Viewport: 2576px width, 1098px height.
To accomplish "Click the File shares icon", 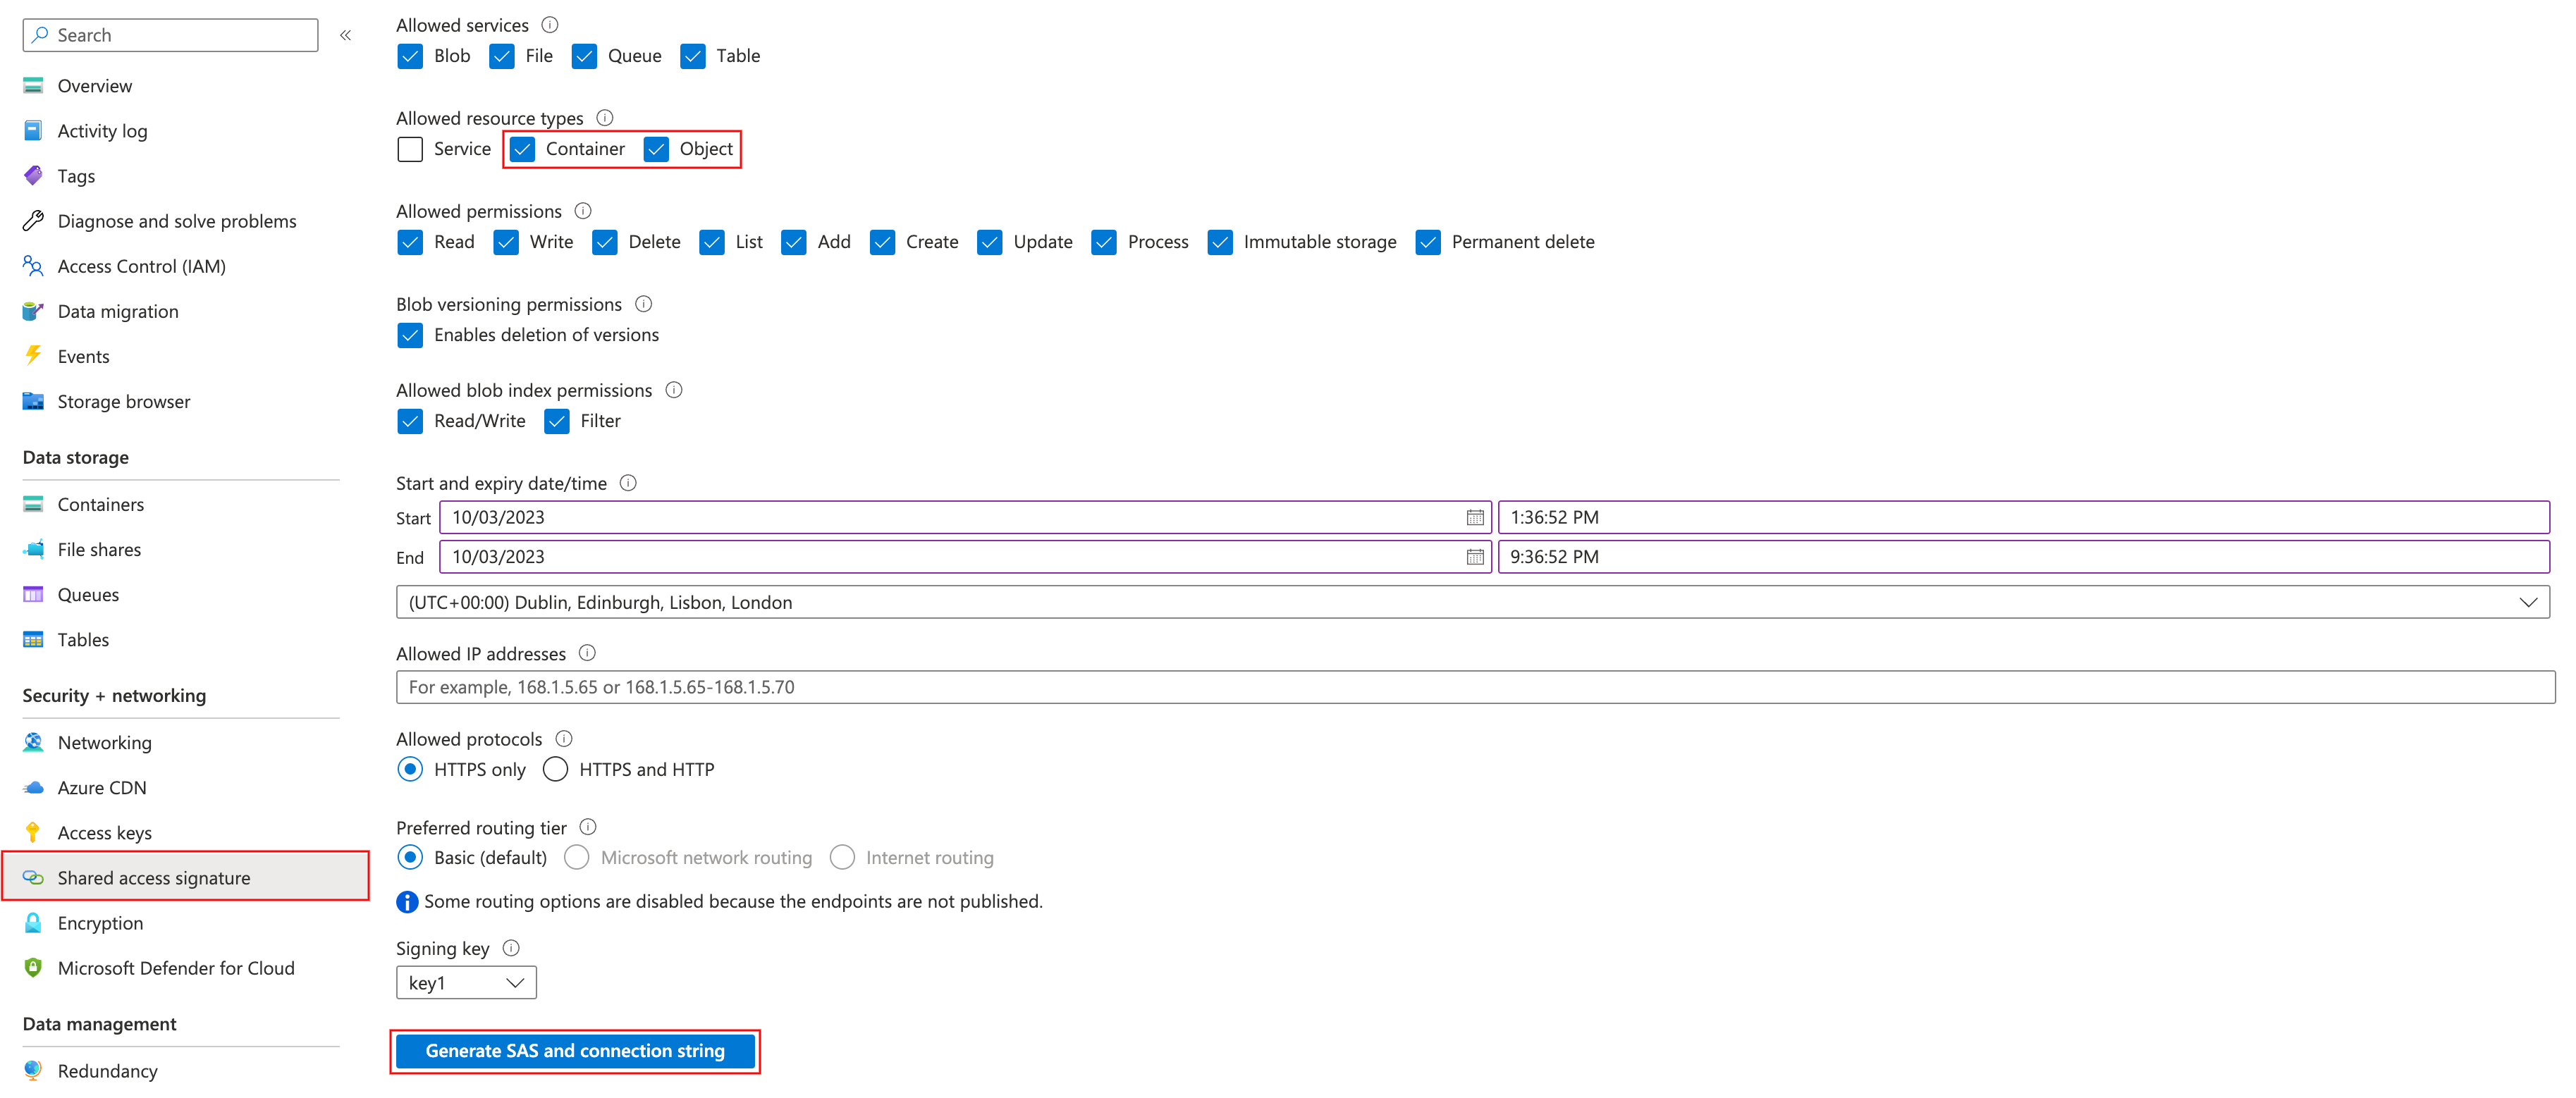I will click(x=33, y=549).
